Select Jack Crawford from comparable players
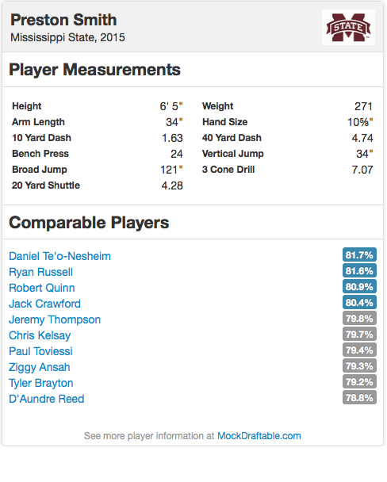 click(x=44, y=304)
